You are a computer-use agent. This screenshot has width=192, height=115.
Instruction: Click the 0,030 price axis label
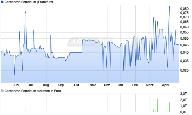tap(184, 70)
